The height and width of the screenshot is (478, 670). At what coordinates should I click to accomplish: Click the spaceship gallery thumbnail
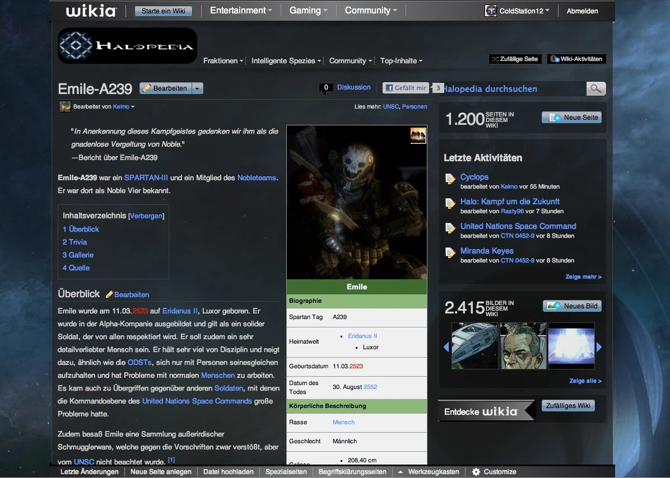tap(474, 346)
